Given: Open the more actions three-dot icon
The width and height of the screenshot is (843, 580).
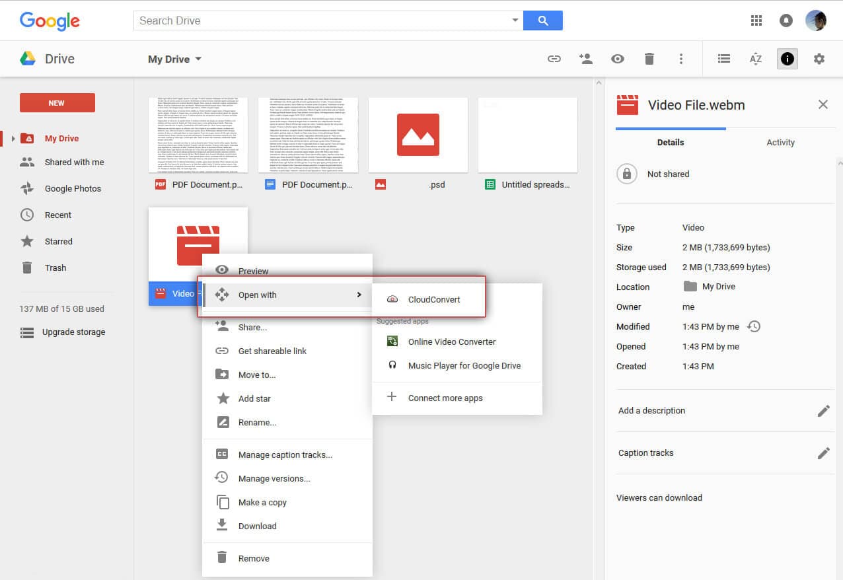Looking at the screenshot, I should tap(681, 59).
